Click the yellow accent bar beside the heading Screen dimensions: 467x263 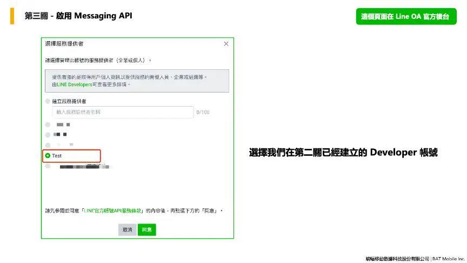(x=12, y=16)
